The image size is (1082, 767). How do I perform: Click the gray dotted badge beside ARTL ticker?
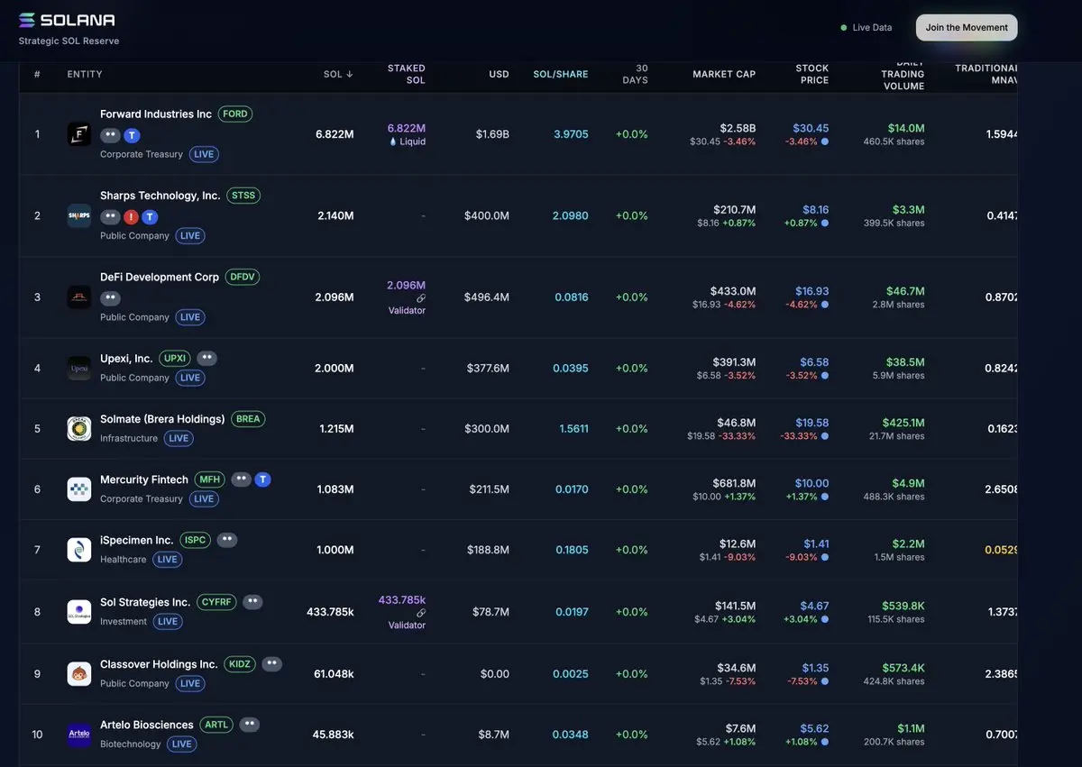point(250,725)
